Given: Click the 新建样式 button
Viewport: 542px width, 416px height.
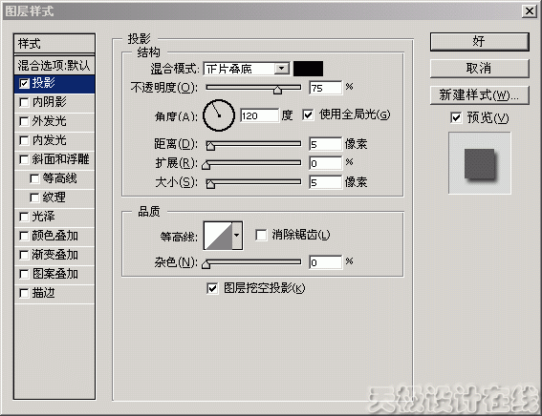Looking at the screenshot, I should [x=480, y=94].
